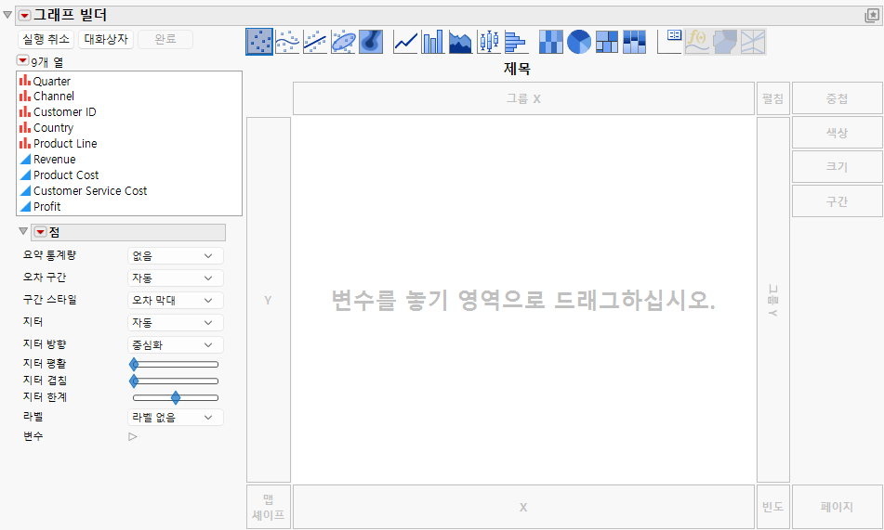The image size is (884, 530).
Task: Click the 지터 평활 slider
Action: [x=176, y=364]
